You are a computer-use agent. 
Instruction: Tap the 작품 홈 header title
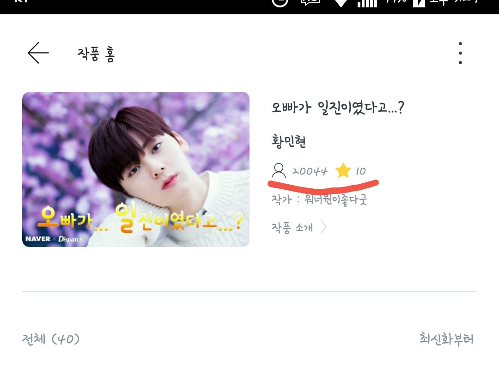pyautogui.click(x=96, y=54)
